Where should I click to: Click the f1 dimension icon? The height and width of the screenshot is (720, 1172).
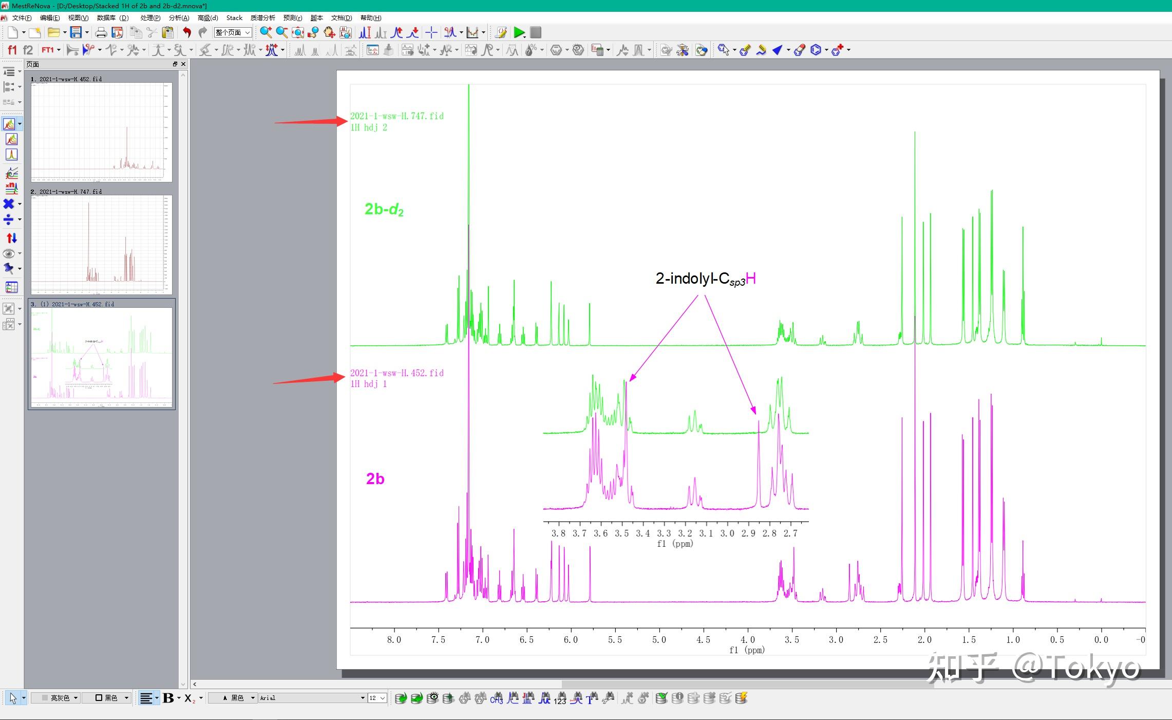pyautogui.click(x=12, y=50)
